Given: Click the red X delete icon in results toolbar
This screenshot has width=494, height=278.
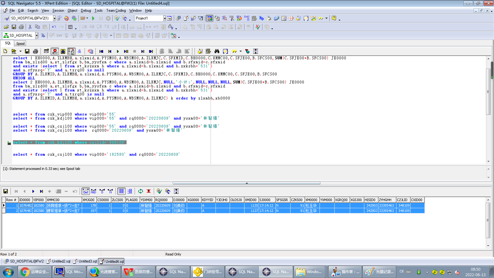Looking at the screenshot, I should click(x=149, y=191).
